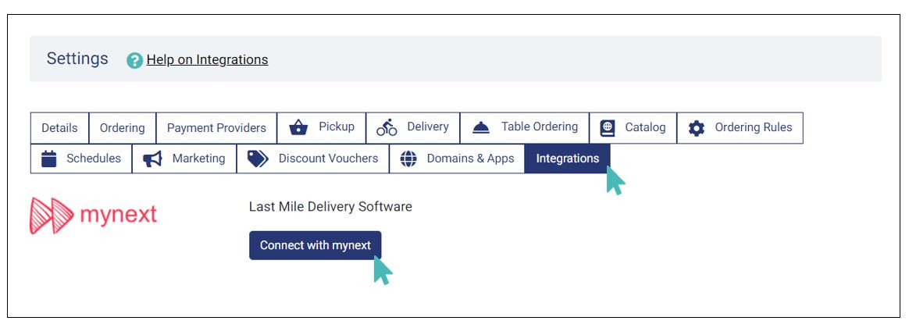Click the Table Ordering cloche icon
909x335 pixels.
481,128
